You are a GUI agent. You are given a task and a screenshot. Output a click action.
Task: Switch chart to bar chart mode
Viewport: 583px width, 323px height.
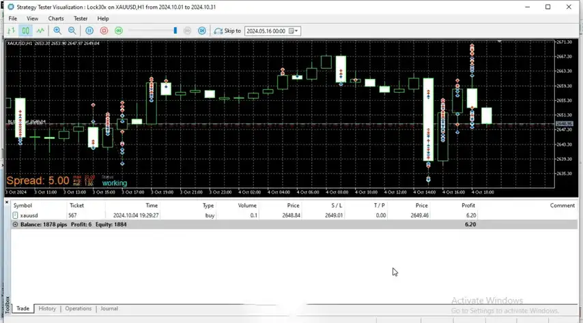point(12,31)
